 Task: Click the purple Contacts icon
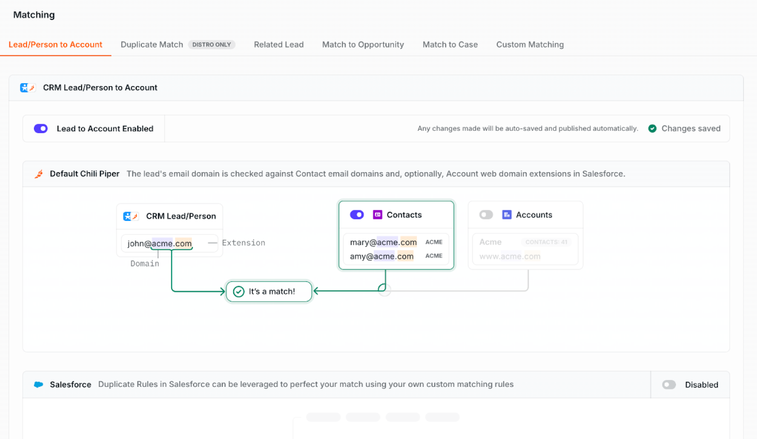pos(378,215)
